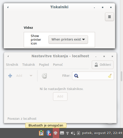Click the magnifier icon in Filter field
The image size is (123, 138).
point(76,76)
